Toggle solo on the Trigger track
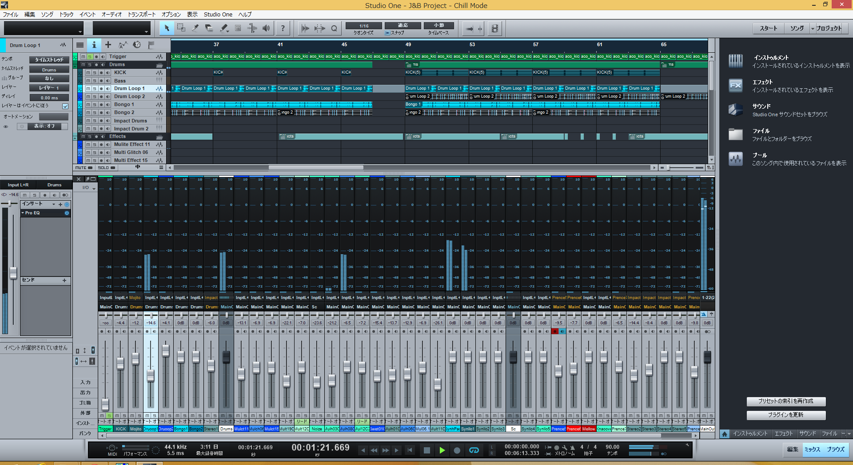 pos(89,57)
